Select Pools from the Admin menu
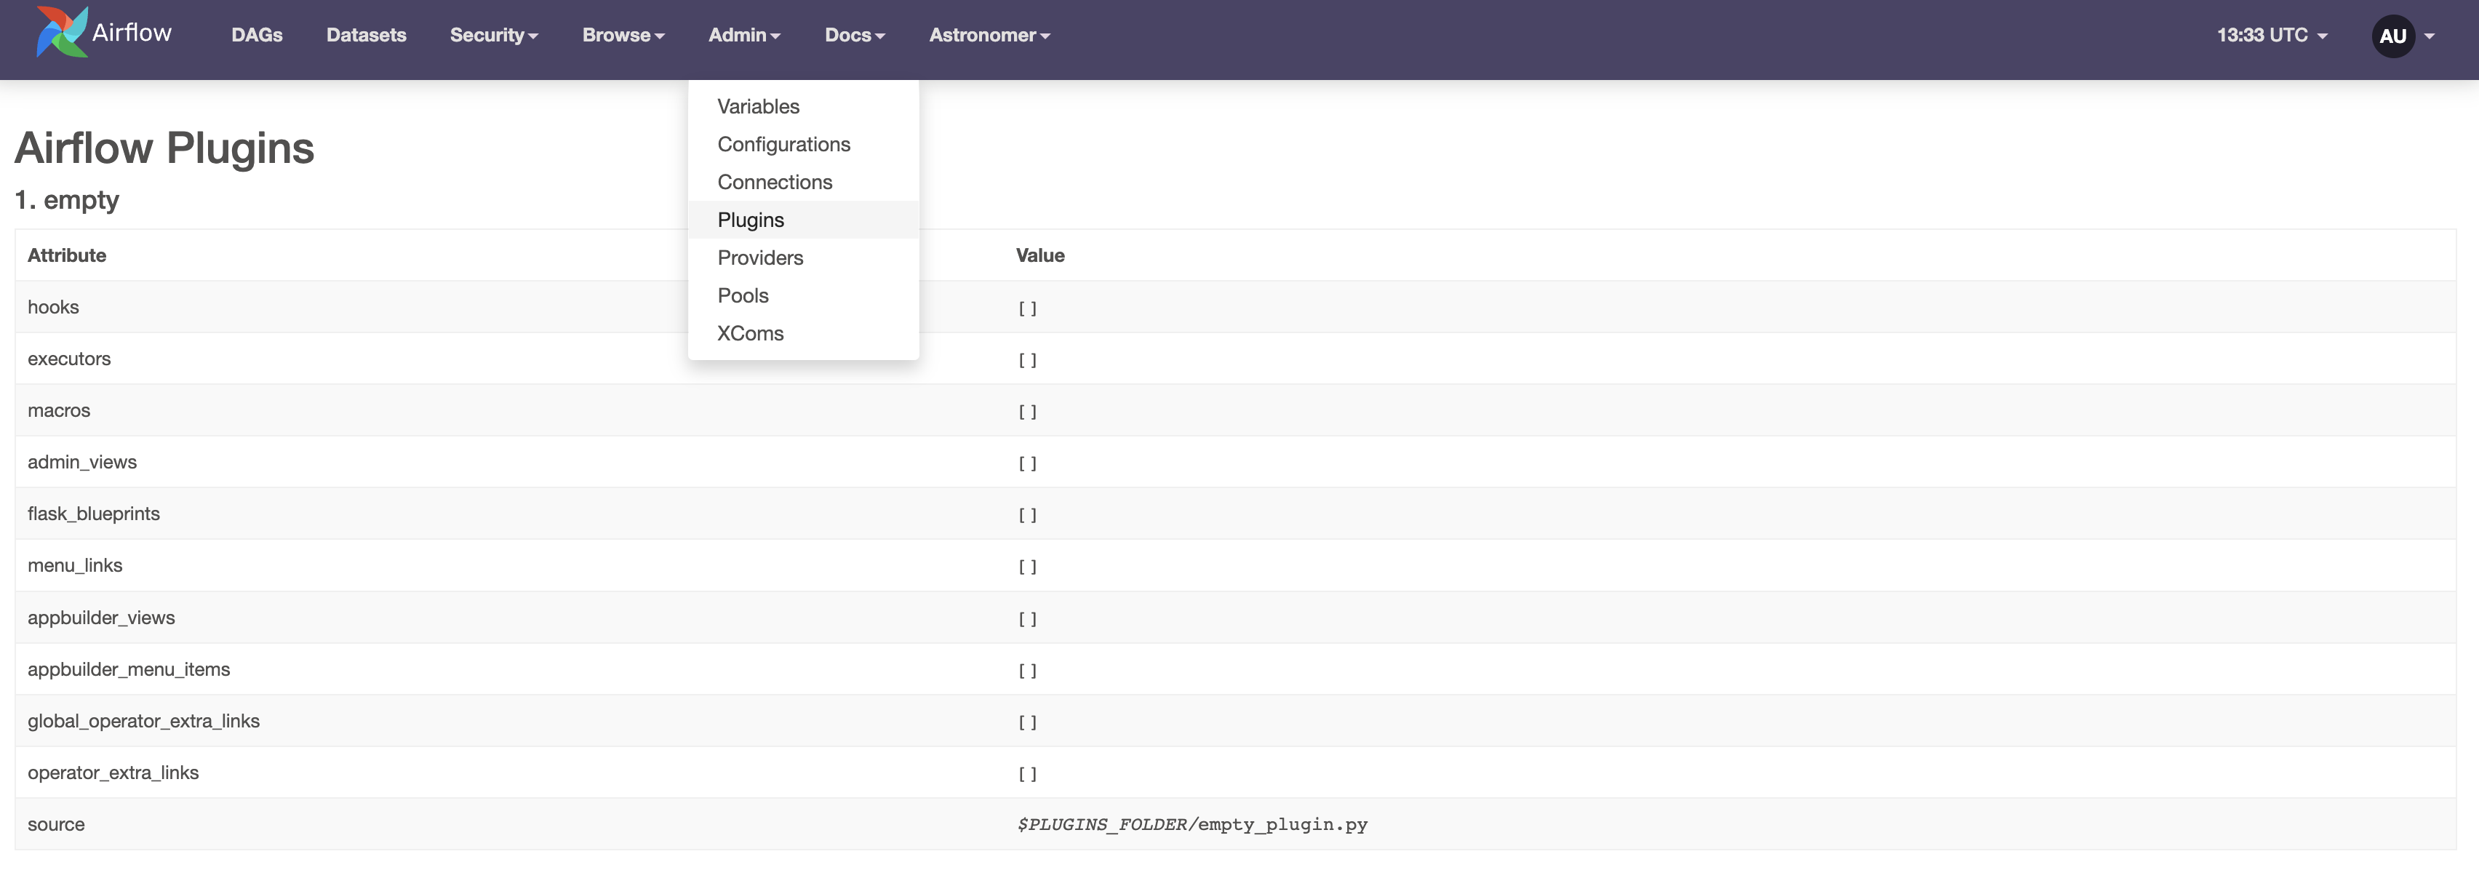The width and height of the screenshot is (2479, 870). pyautogui.click(x=743, y=295)
